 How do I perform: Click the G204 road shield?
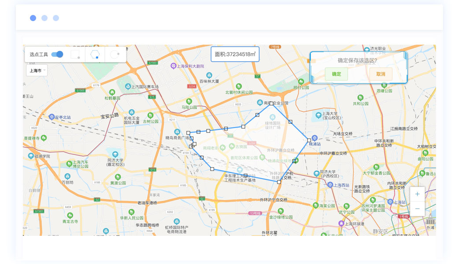pyautogui.click(x=192, y=86)
